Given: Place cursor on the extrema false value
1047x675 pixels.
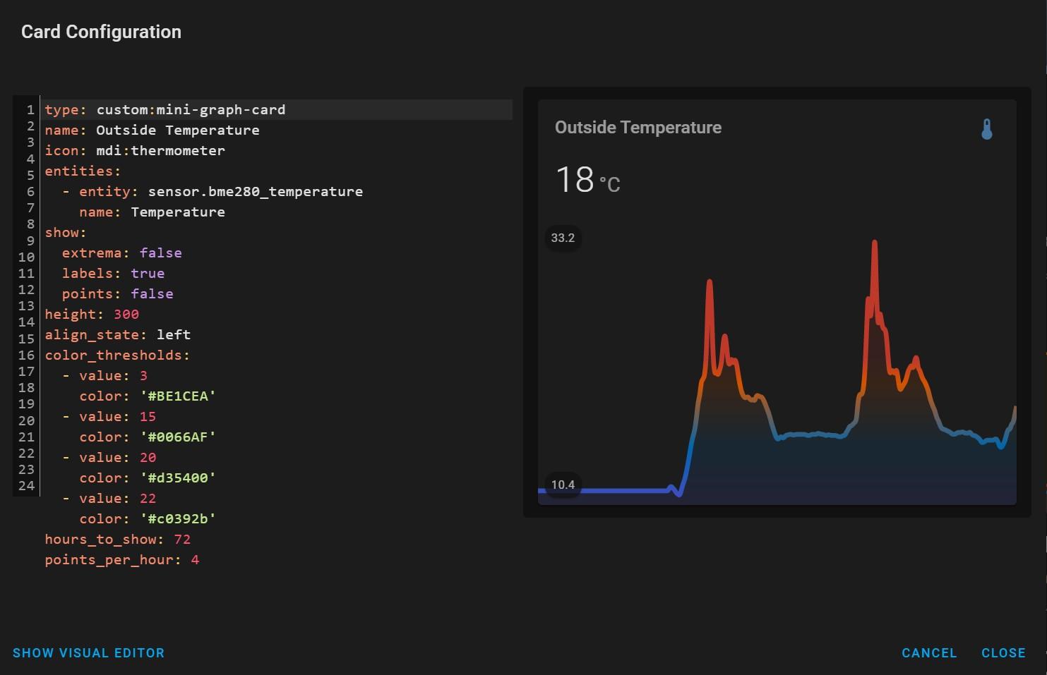Looking at the screenshot, I should tap(160, 253).
